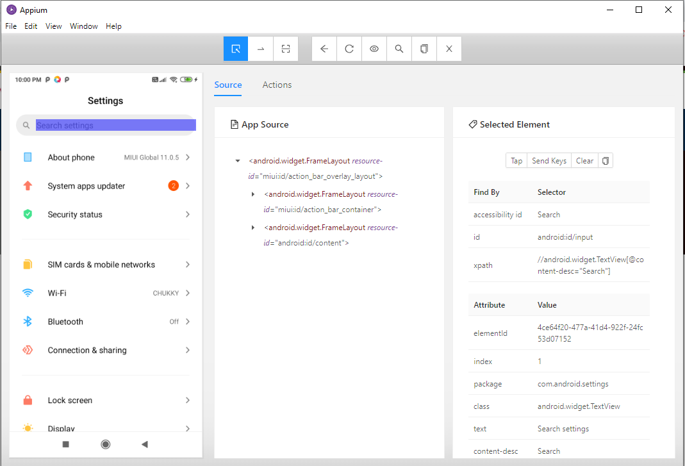Click the Connection & sharing icon
The height and width of the screenshot is (466, 685).
(x=28, y=350)
